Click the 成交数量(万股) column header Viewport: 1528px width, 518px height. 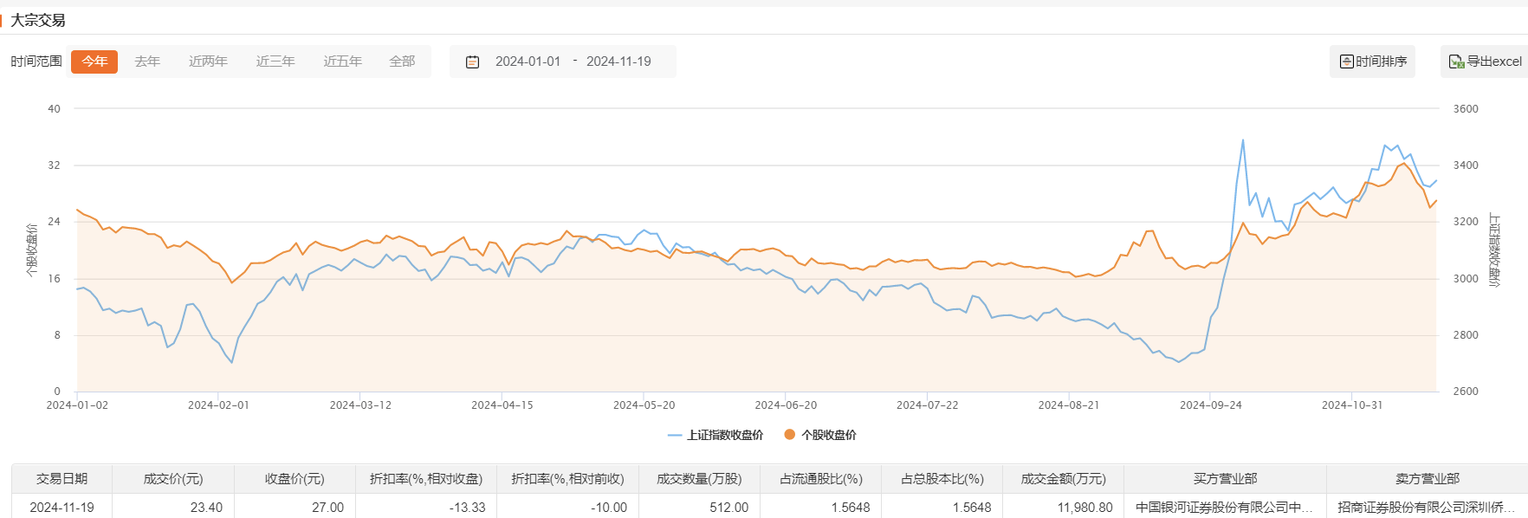pos(699,479)
